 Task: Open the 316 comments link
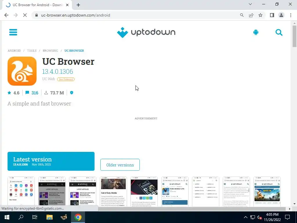coord(32,93)
